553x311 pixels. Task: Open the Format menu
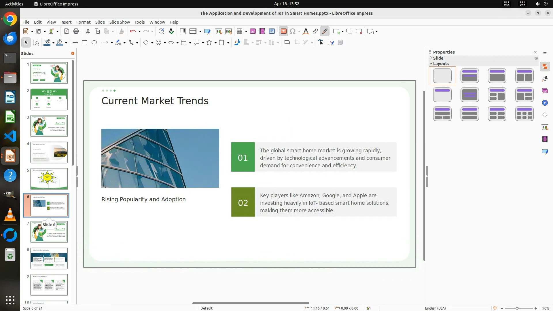[x=83, y=22]
